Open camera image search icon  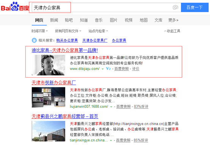[x=175, y=7]
